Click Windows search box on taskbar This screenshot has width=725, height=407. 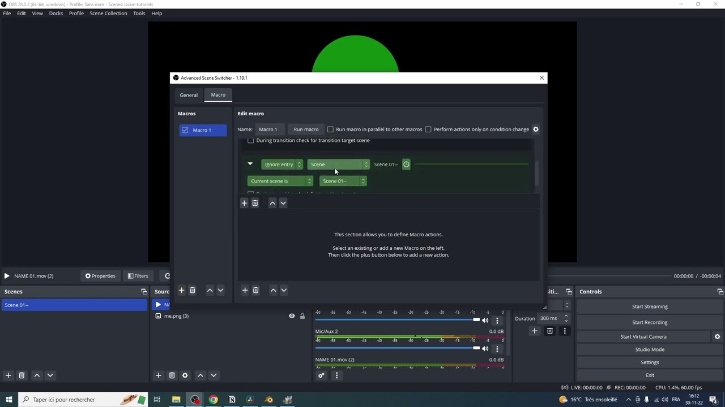click(83, 400)
